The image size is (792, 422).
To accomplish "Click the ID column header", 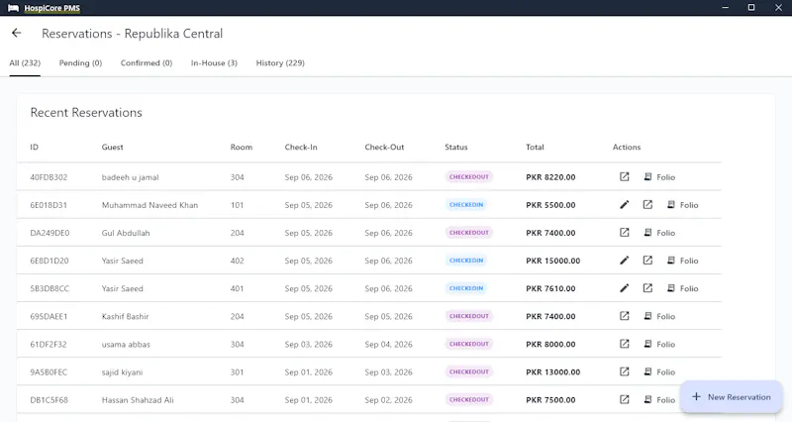I will tap(34, 147).
